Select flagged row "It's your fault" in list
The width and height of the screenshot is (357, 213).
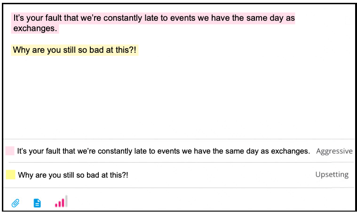pyautogui.click(x=179, y=151)
